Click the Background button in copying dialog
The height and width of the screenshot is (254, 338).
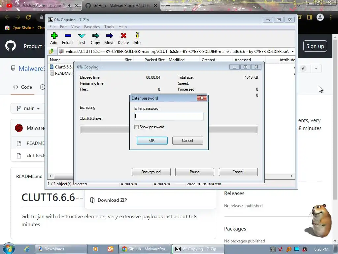coord(151,172)
